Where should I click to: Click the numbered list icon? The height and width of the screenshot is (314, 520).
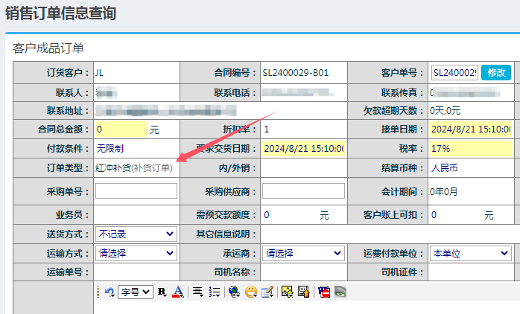coord(215,292)
